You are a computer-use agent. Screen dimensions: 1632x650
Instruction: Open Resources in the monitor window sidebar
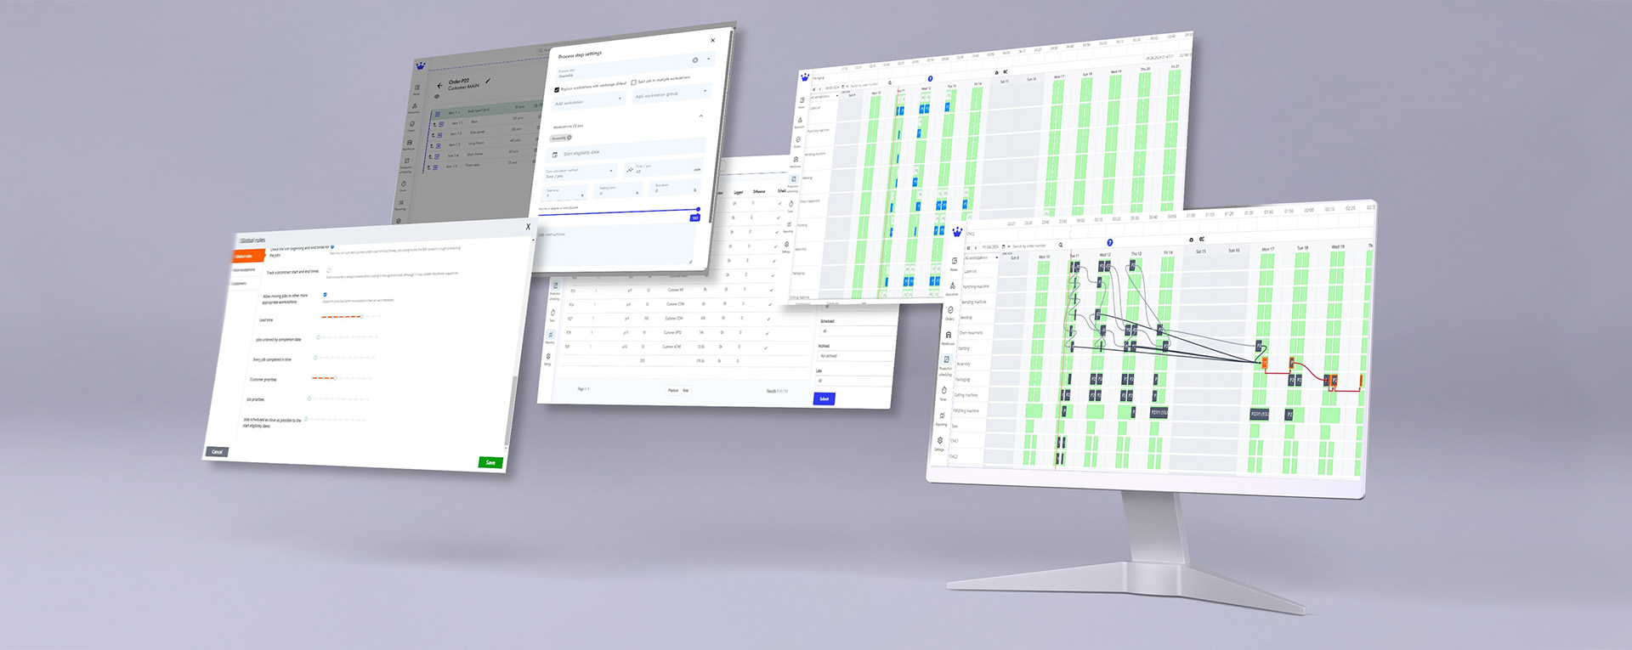pyautogui.click(x=953, y=287)
